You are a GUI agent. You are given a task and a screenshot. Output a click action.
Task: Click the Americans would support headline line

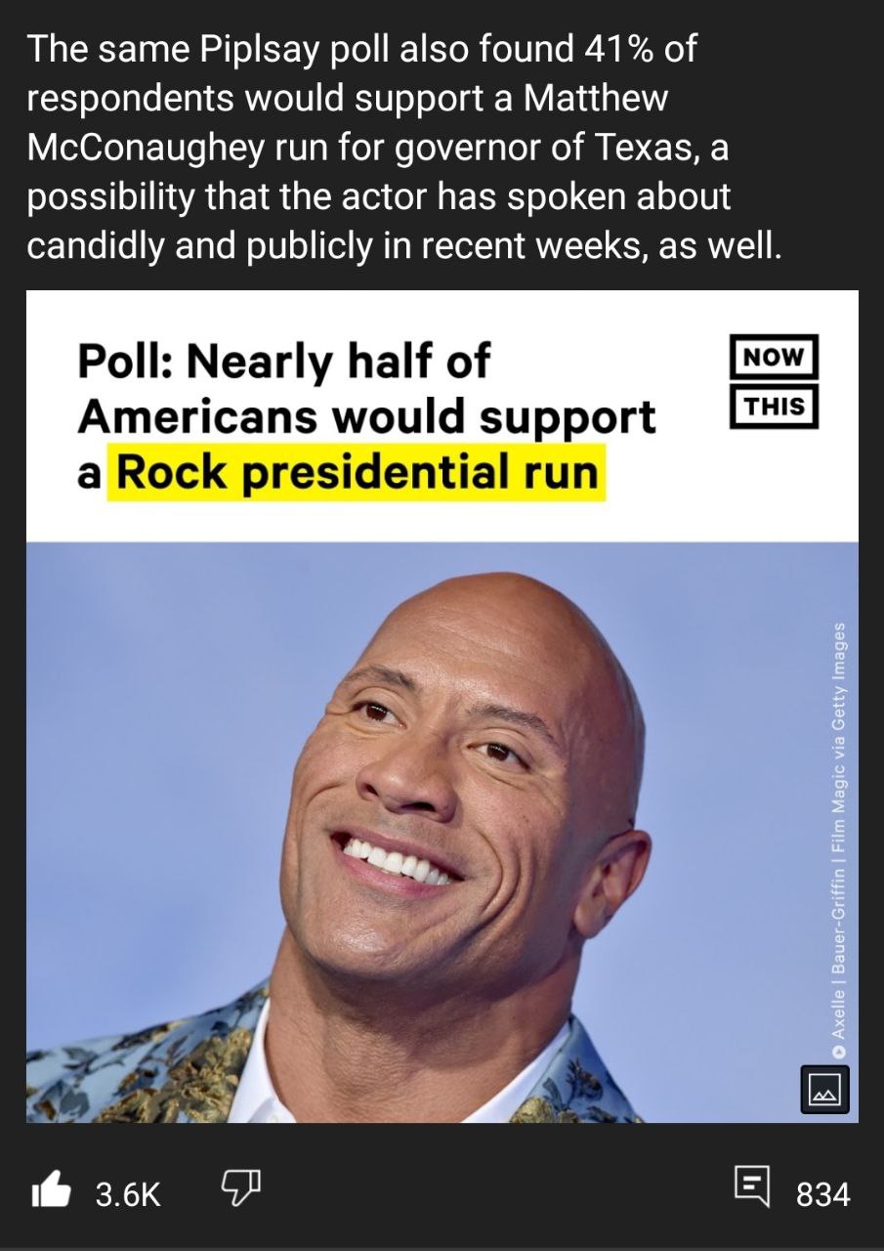(x=367, y=418)
